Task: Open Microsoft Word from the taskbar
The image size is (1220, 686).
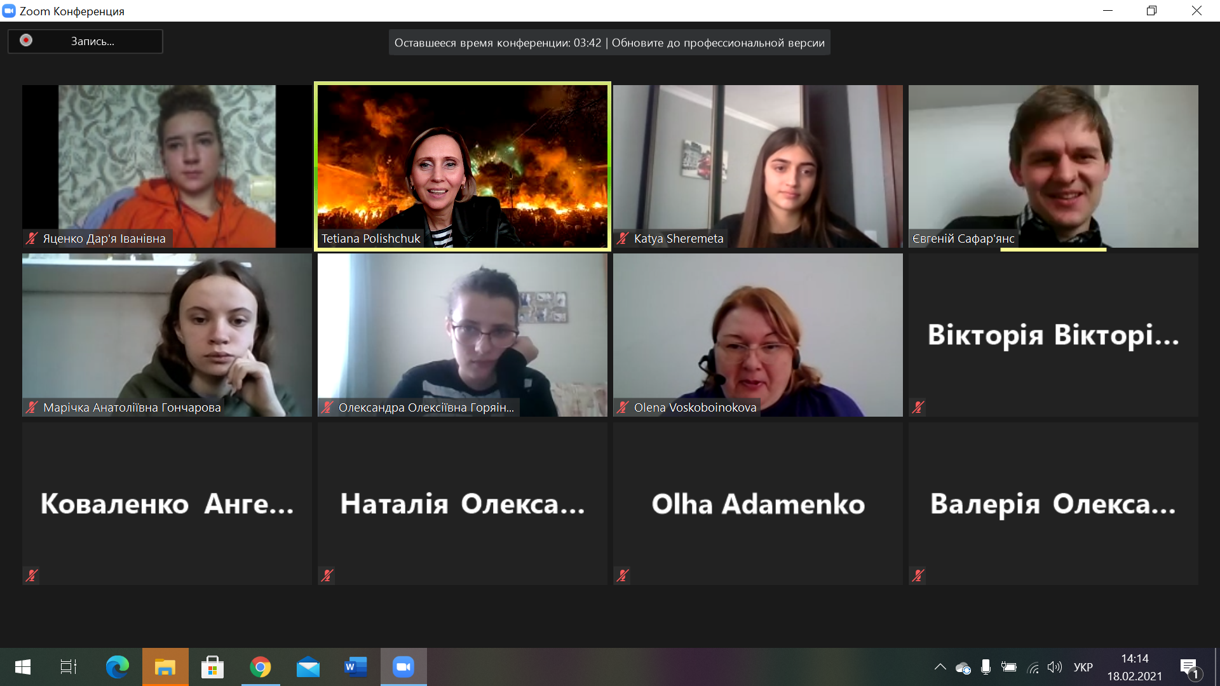Action: (355, 667)
